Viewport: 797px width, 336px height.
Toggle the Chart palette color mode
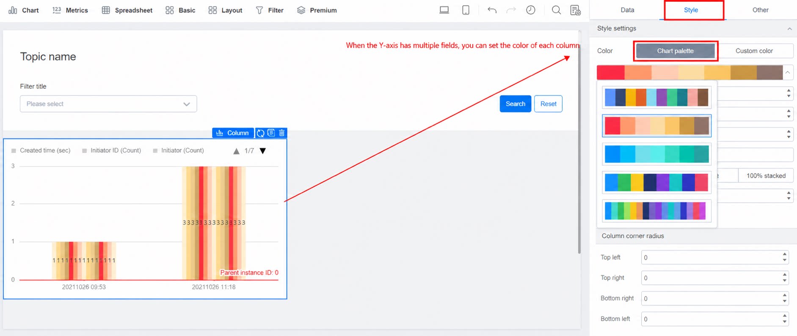[x=675, y=51]
